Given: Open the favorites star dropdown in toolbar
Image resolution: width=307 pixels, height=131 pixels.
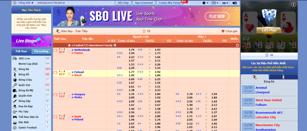Looking at the screenshot, I should (205, 3).
